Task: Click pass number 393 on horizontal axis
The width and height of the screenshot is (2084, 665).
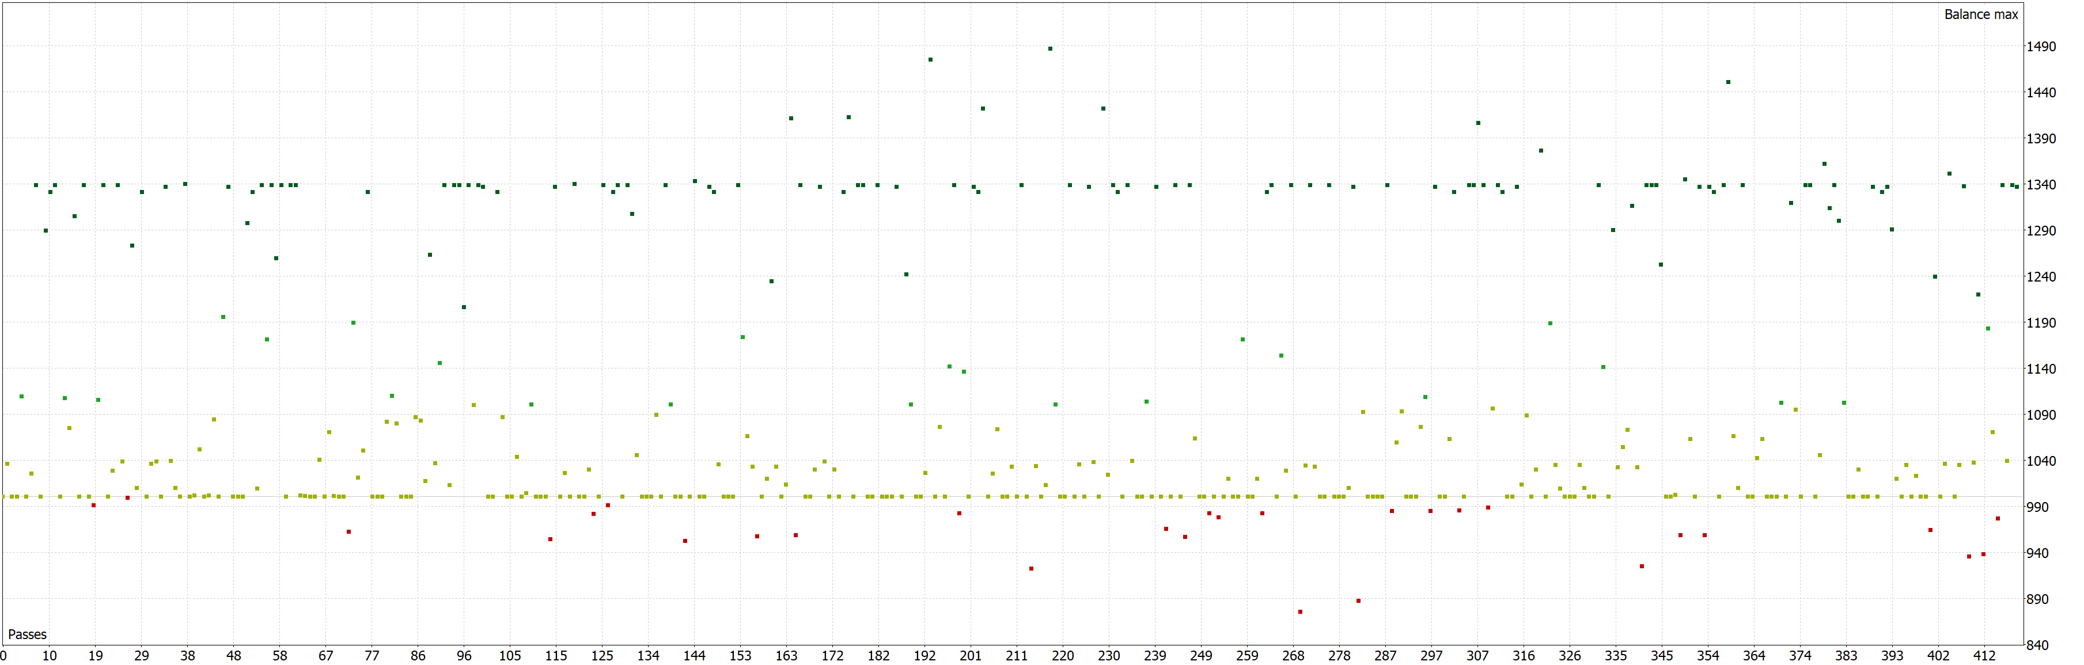Action: [1892, 656]
